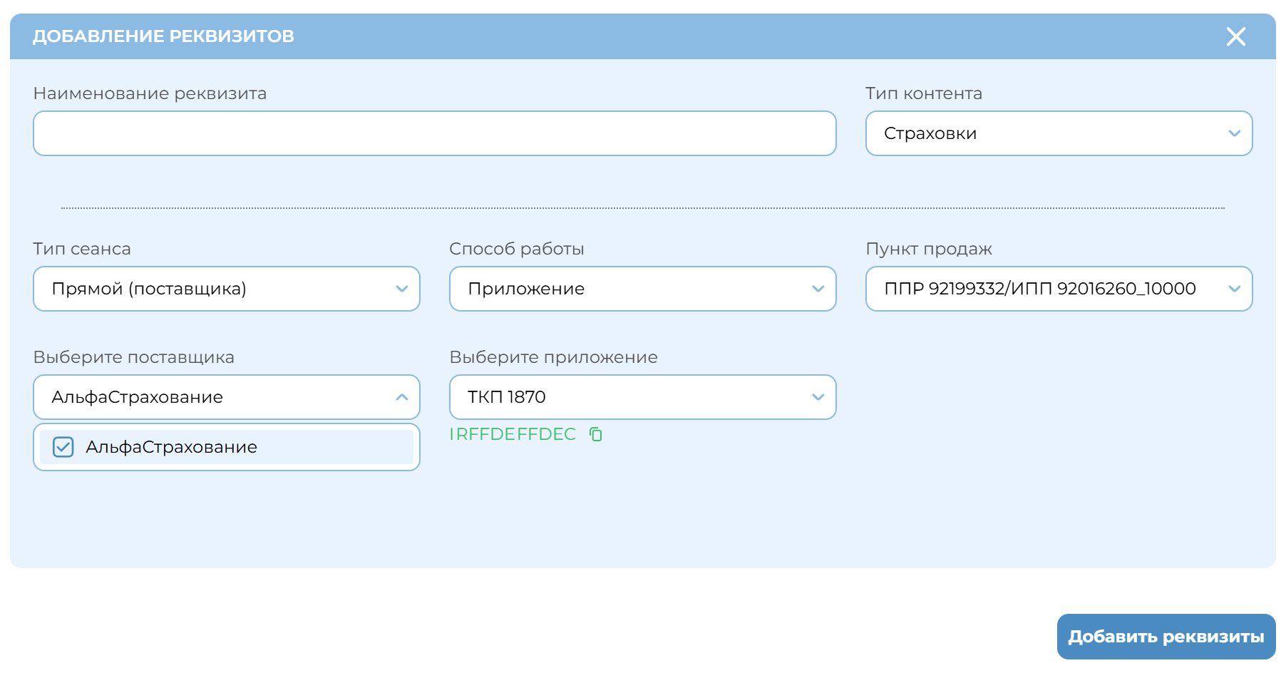Open the ППР 92199332/ИПП sales point dropdown
1286x673 pixels.
[x=1041, y=289]
